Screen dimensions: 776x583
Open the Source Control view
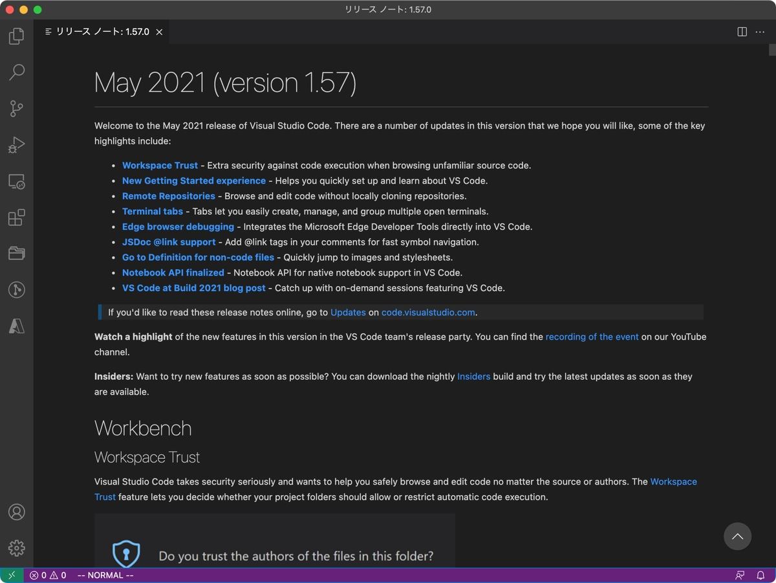point(17,109)
